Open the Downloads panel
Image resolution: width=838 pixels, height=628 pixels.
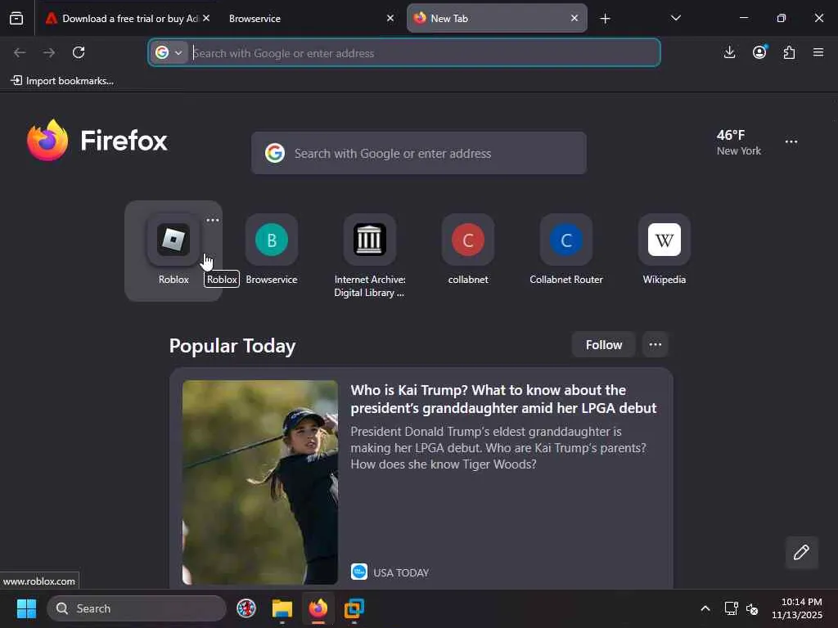pos(729,52)
